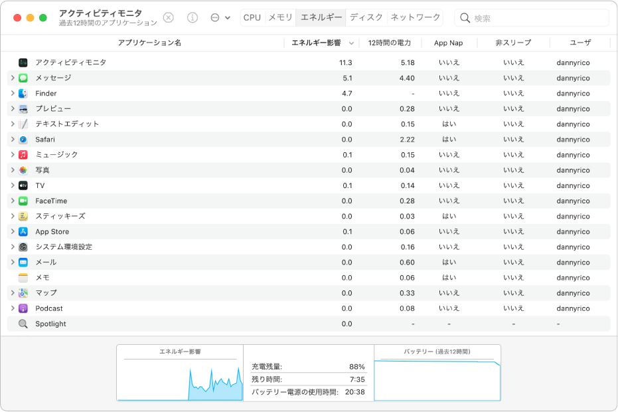Viewport: 618px width, 412px height.
Task: Click the stop process (X) toolbar icon
Action: point(169,18)
